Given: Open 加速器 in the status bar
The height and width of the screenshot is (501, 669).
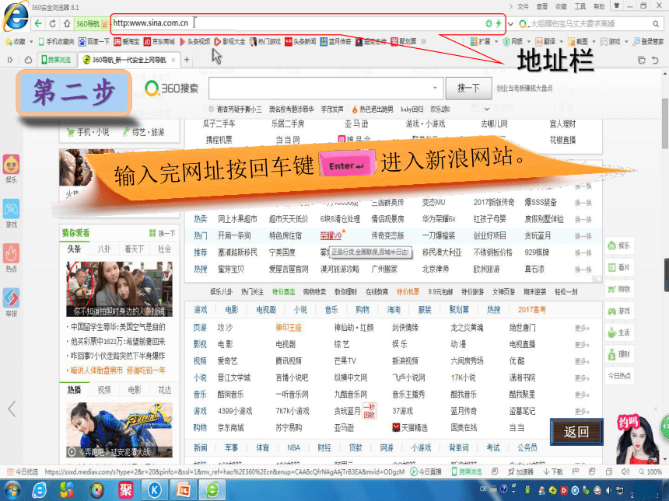Looking at the screenshot, I should [x=521, y=471].
